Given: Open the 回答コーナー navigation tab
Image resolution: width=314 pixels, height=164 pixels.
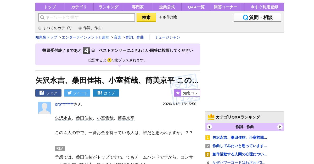Looking at the screenshot, I should [x=225, y=7].
